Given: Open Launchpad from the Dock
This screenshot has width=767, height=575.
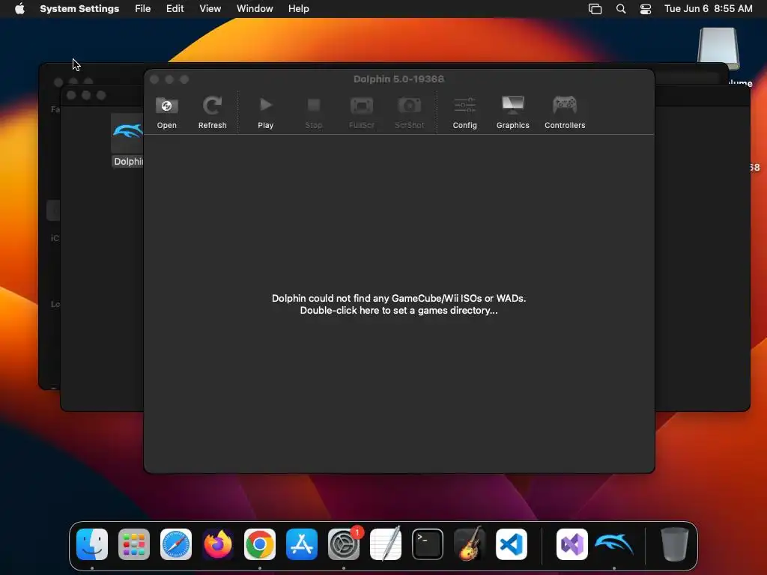Looking at the screenshot, I should click(x=134, y=544).
